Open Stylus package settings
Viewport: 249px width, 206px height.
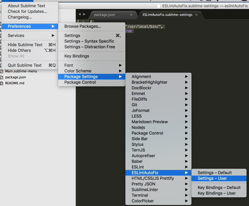pyautogui.click(x=158, y=144)
